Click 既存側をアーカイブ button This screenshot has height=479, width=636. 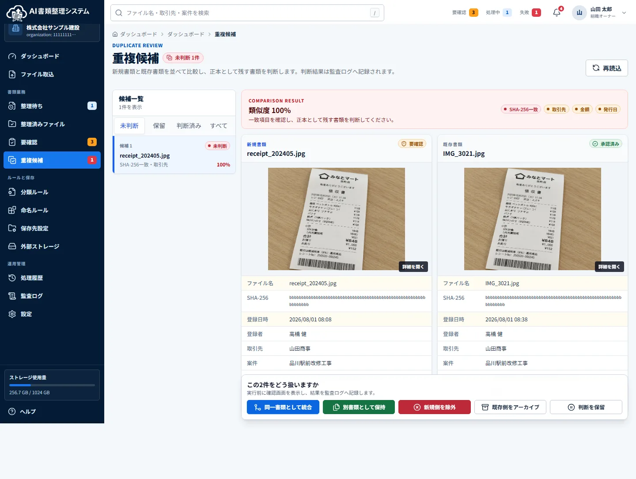coord(510,407)
